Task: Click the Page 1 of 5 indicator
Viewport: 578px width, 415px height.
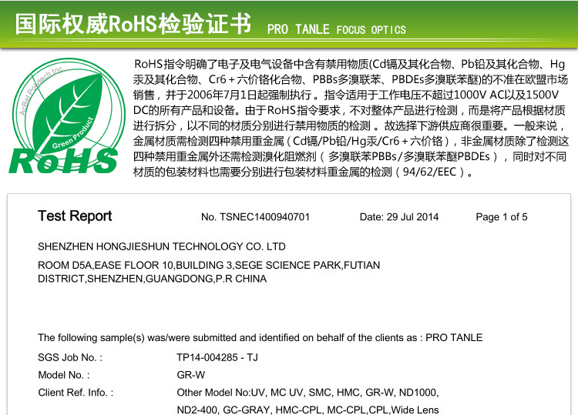Action: click(x=502, y=217)
